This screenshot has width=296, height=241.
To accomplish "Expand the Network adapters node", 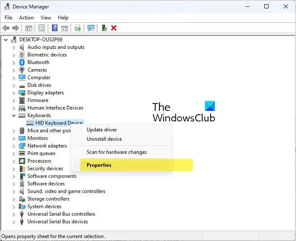I will click(x=14, y=146).
